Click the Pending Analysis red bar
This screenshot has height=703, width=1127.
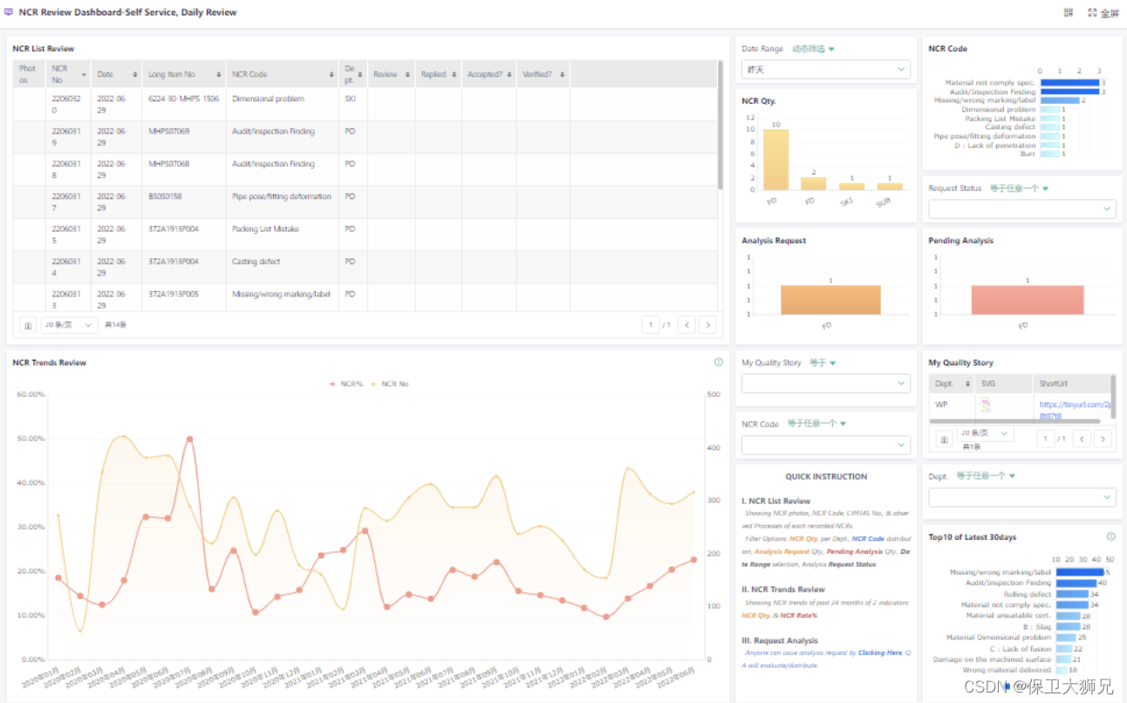[1028, 299]
